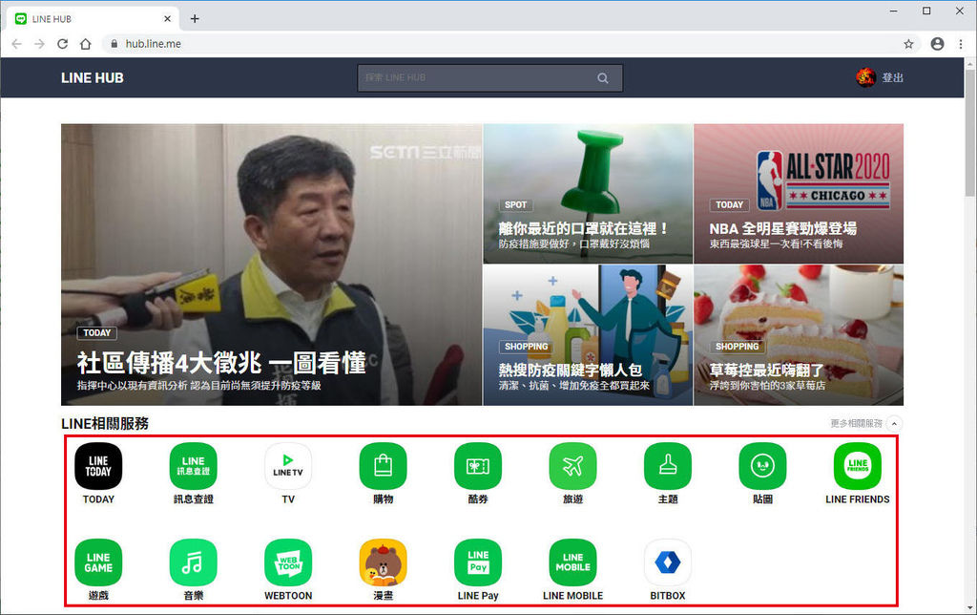The width and height of the screenshot is (977, 615).
Task: Click the LINE FRIENDS text label
Action: coord(858,499)
